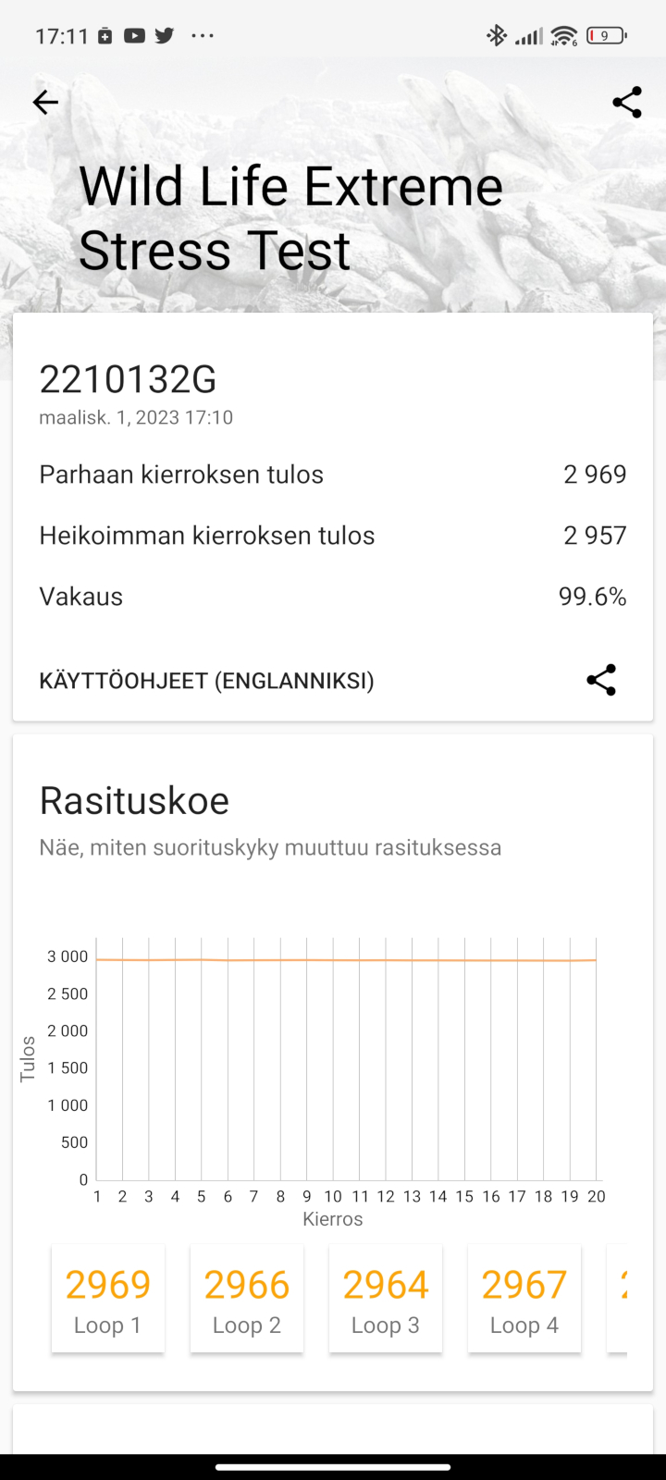Tap the device name 2210132G
The height and width of the screenshot is (1480, 666).
[x=128, y=379]
